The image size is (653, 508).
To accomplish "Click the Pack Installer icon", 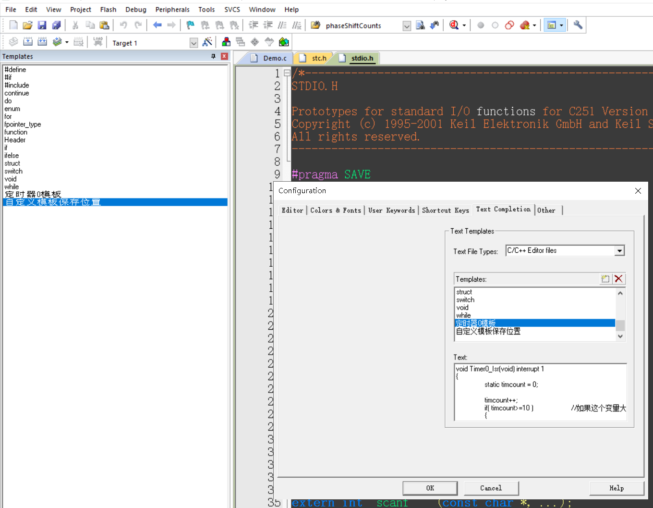I will tap(284, 42).
